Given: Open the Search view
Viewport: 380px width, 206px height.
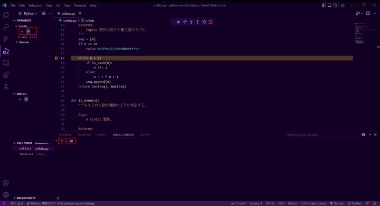Looking at the screenshot, I should [x=6, y=27].
